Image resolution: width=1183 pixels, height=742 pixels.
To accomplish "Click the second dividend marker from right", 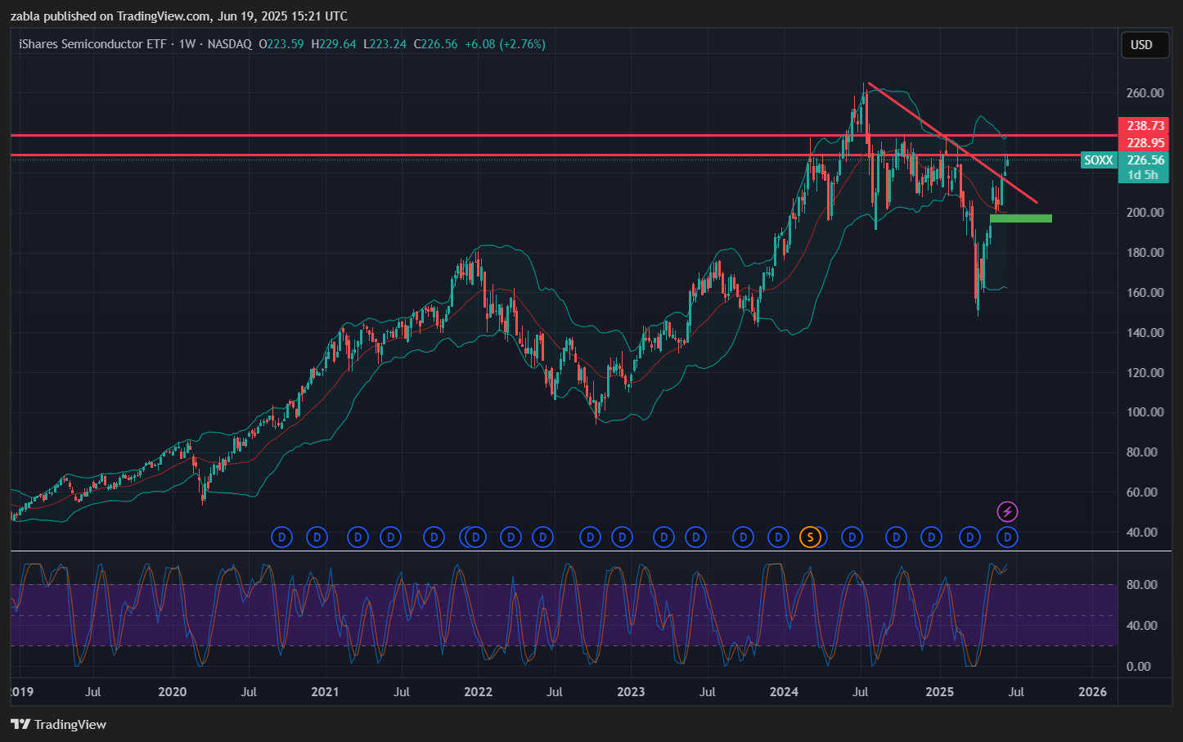I will 969,537.
